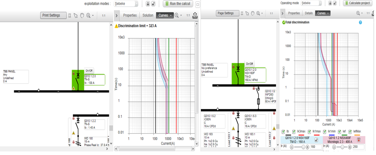
Task: Click the Ir input field showing 250
Action: pyautogui.click(x=358, y=147)
